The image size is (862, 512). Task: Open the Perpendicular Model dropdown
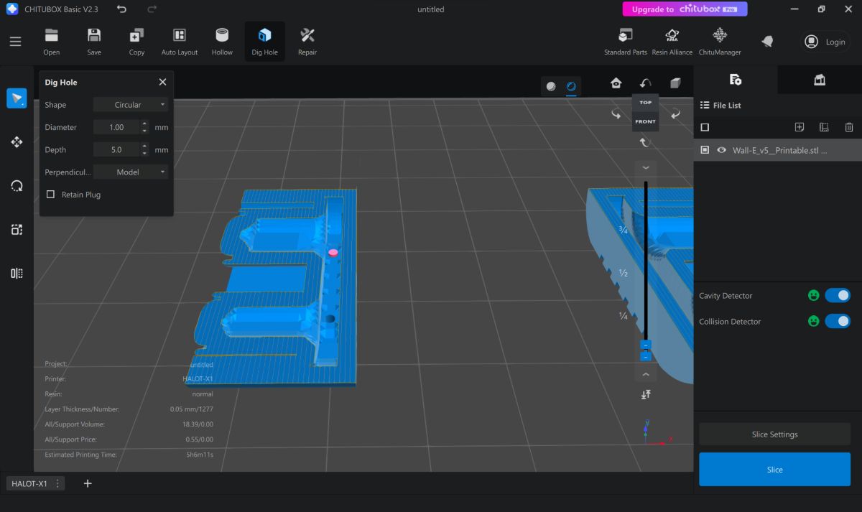[x=131, y=172]
